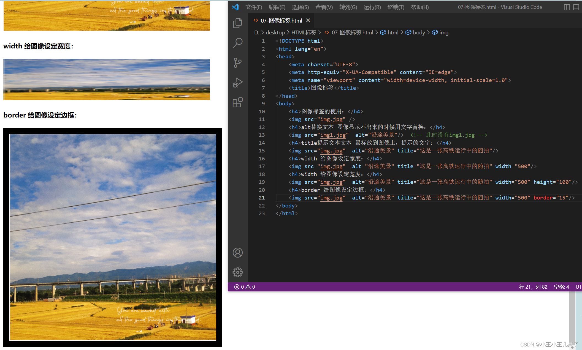Click the large bordered image in browser

[113, 237]
